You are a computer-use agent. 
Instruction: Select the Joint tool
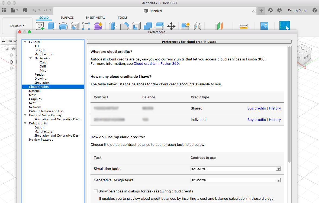point(198,26)
